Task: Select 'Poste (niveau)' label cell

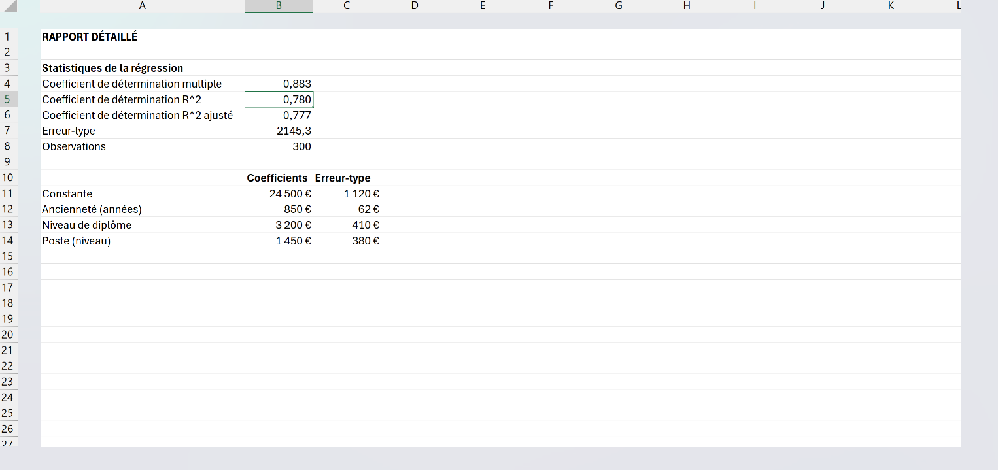Action: [x=143, y=241]
